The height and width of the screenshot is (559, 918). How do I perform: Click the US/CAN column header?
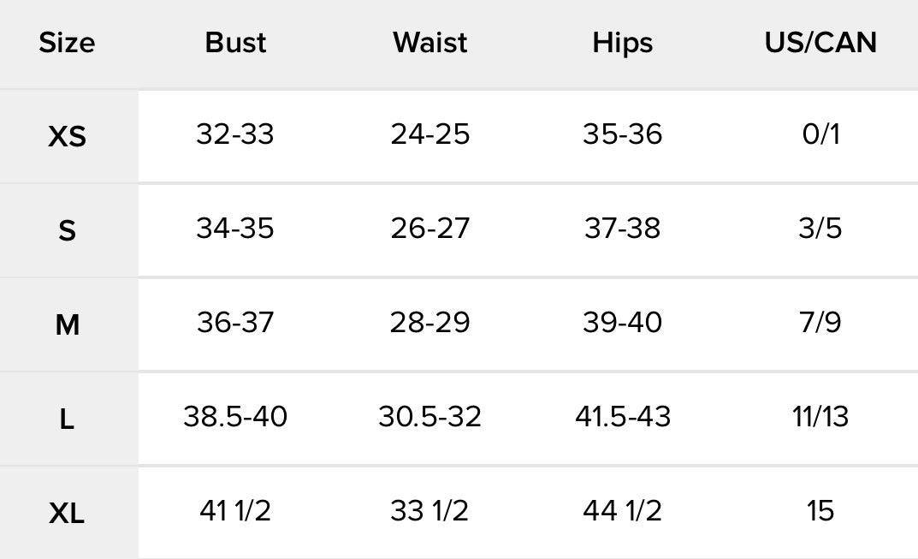820,43
